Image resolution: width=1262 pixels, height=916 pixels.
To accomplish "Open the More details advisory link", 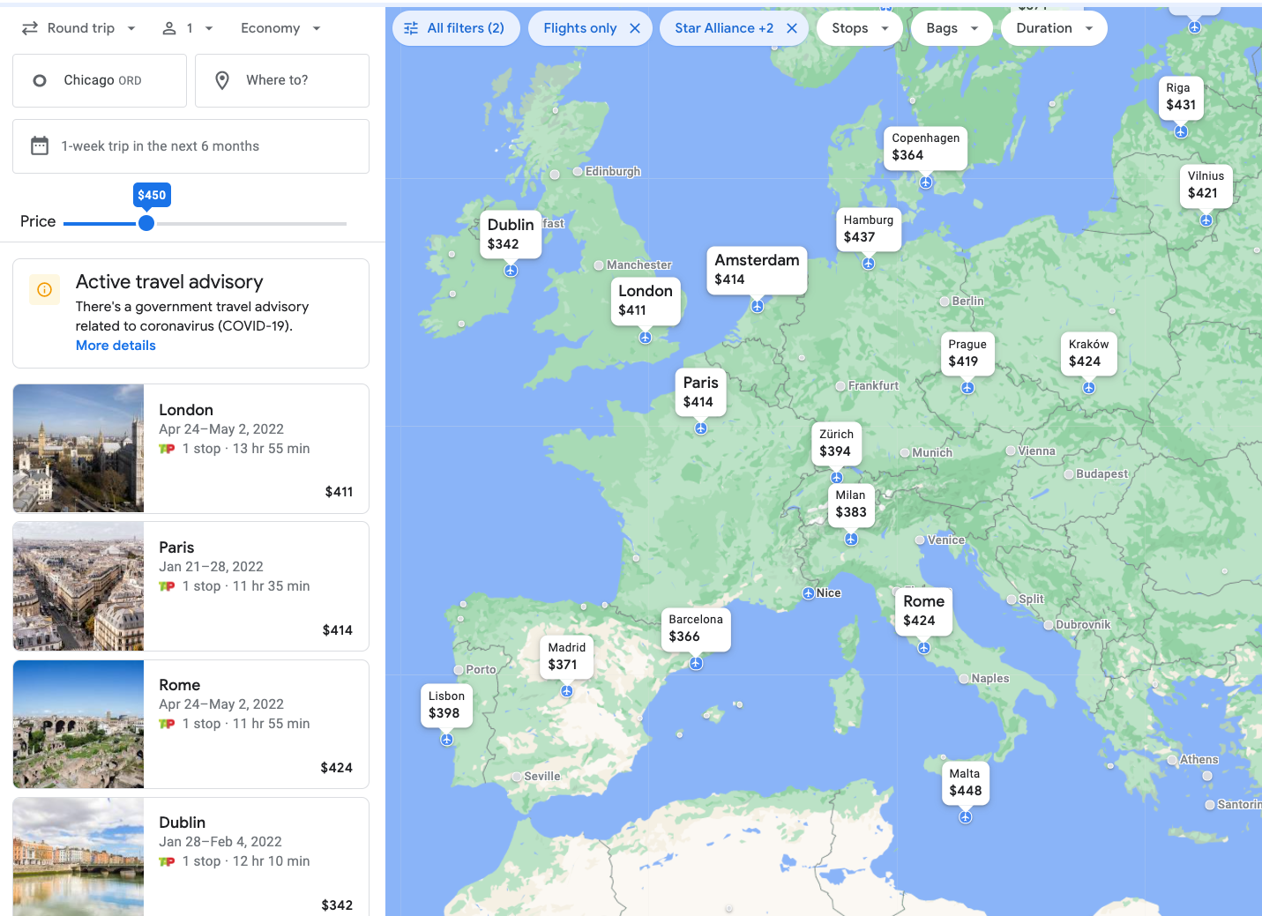I will point(115,345).
